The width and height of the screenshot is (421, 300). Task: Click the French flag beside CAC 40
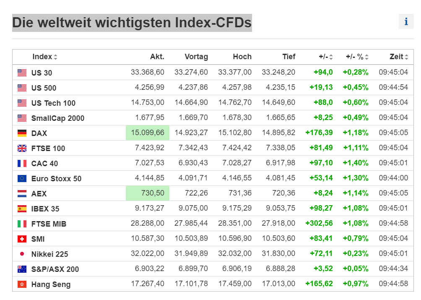22,163
